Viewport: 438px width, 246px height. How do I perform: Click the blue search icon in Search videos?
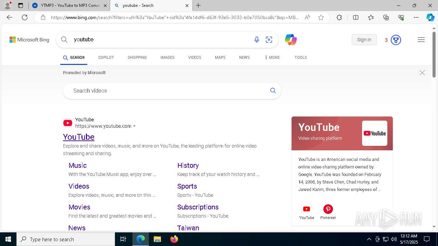273,91
